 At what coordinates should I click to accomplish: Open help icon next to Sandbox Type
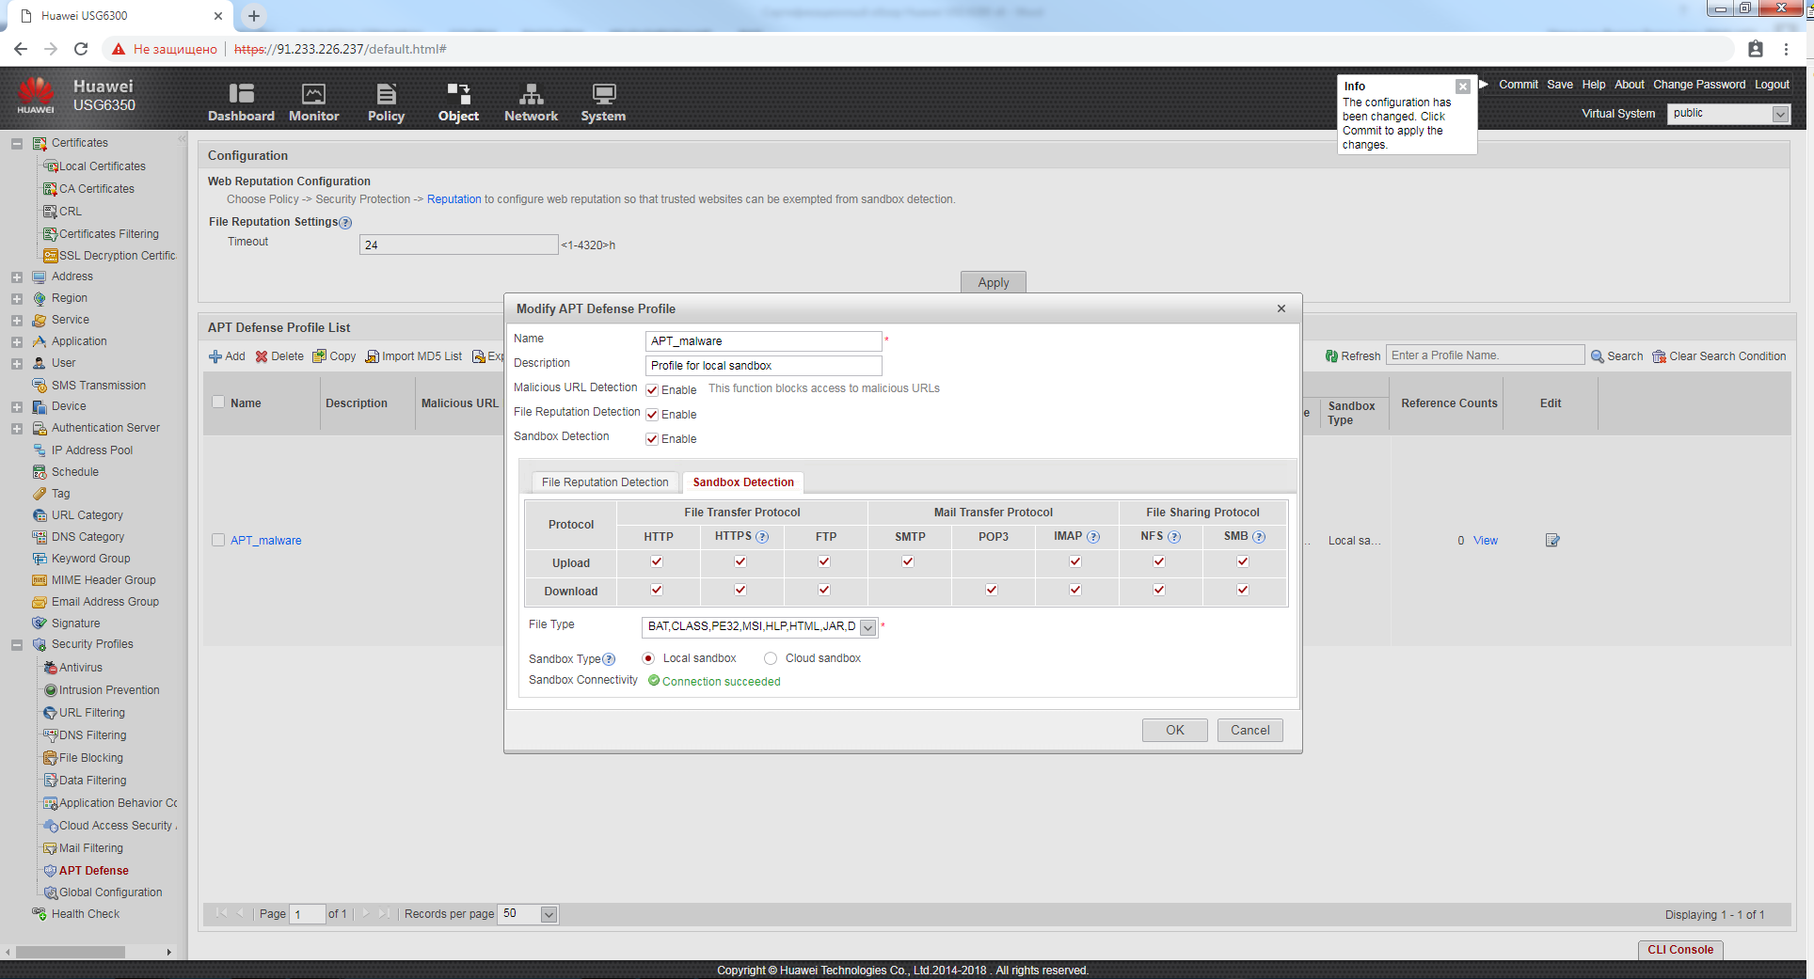609,659
